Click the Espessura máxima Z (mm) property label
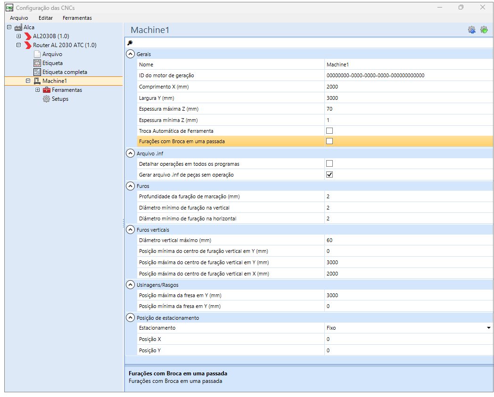 pyautogui.click(x=169, y=109)
